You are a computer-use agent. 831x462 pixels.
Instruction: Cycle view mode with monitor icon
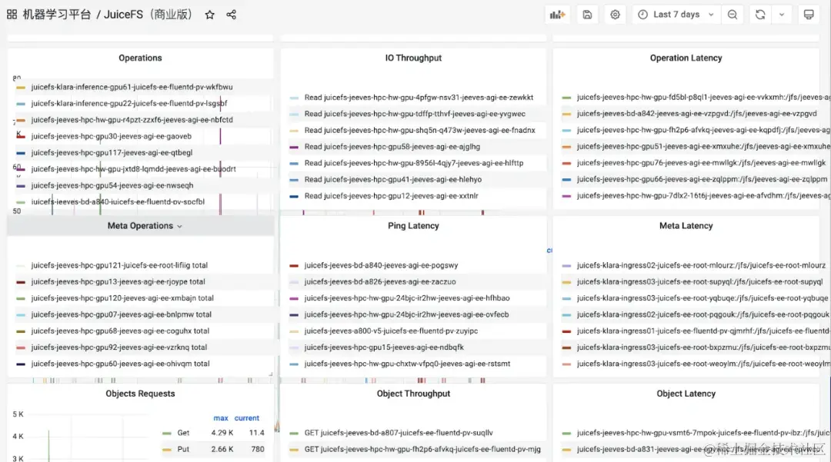809,15
